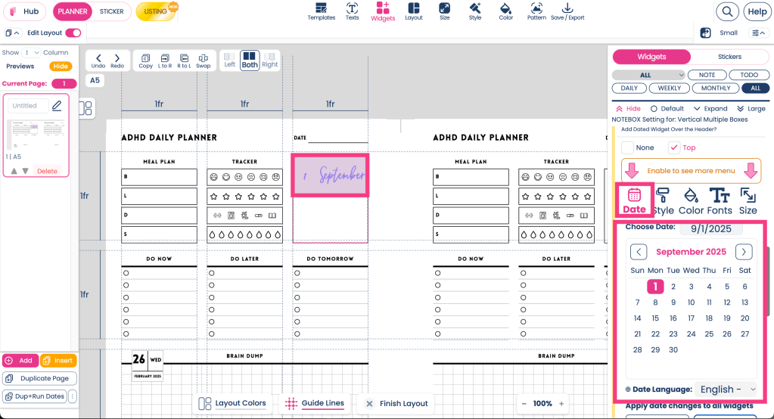Click the Finish Layout button
This screenshot has width=774, height=419.
(396, 403)
